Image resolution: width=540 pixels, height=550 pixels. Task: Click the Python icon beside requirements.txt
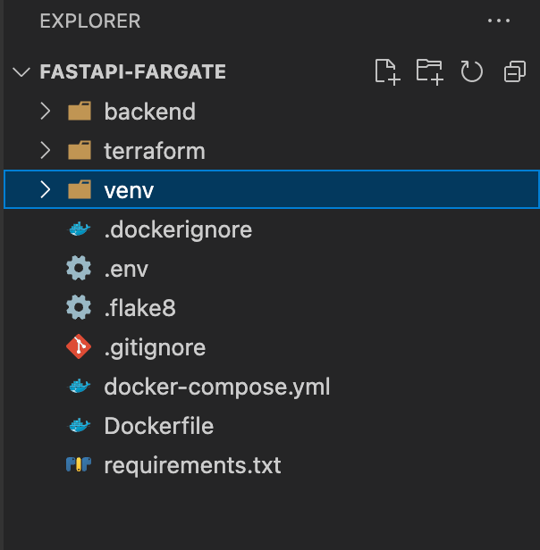pos(80,465)
